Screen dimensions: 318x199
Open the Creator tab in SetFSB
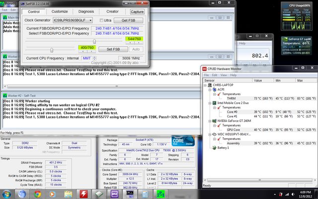coord(112,11)
